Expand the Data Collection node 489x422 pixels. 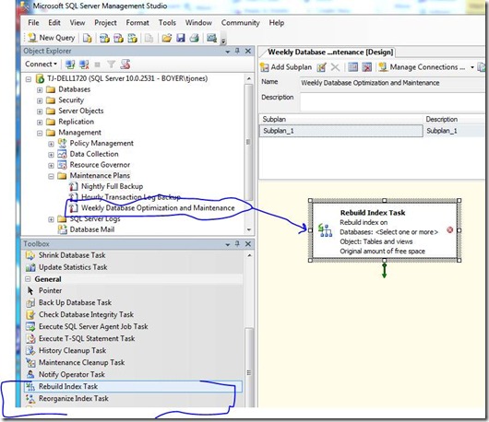coord(51,155)
